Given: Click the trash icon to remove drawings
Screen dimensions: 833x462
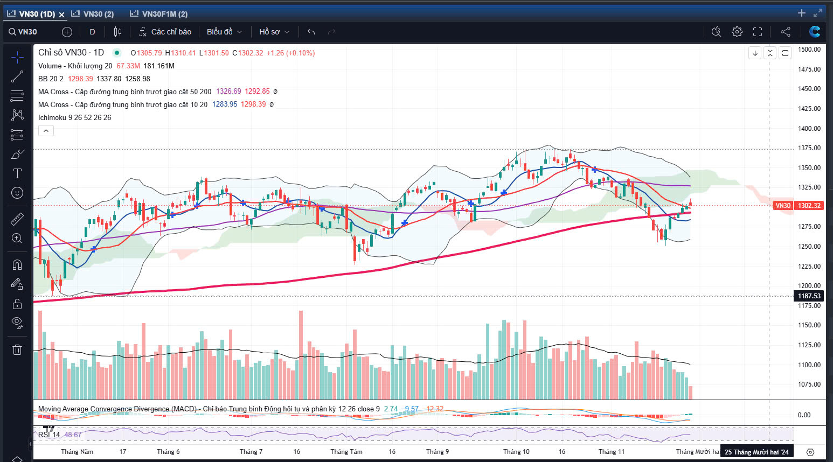Looking at the screenshot, I should pyautogui.click(x=17, y=350).
